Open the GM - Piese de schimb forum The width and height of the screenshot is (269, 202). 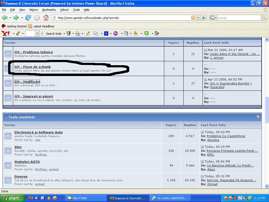pos(32,67)
